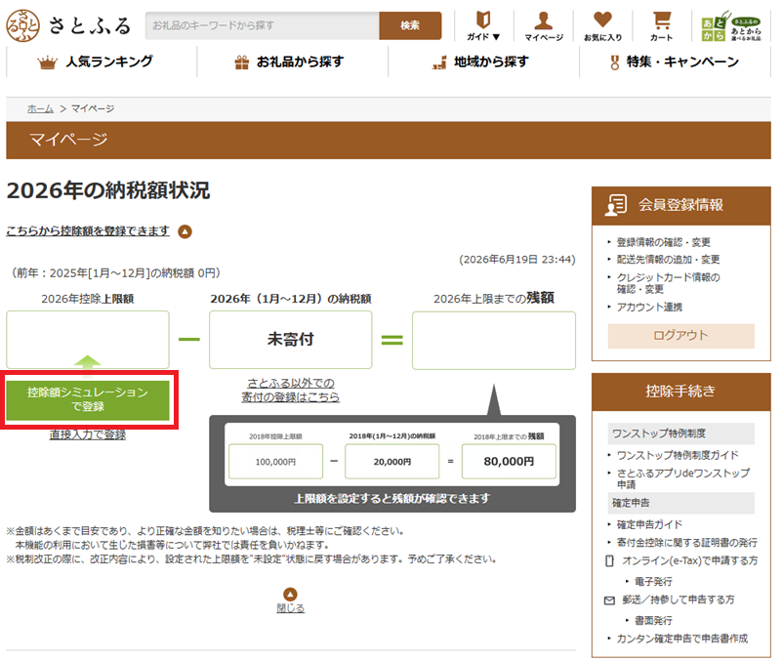Image resolution: width=782 pixels, height=660 pixels.
Task: Click envelope icon beside 郵送/持参して申告する方
Action: (609, 600)
